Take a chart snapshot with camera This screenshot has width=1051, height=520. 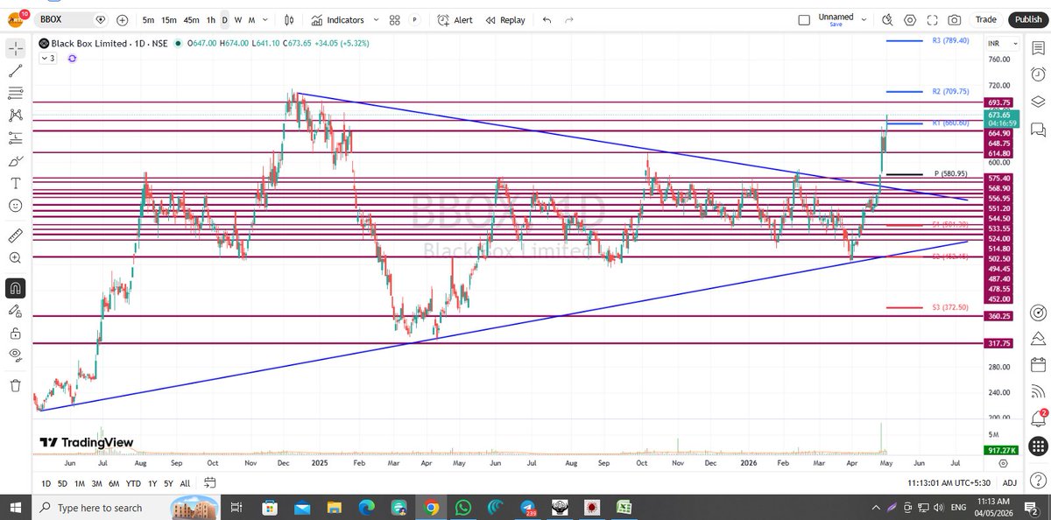(x=955, y=19)
